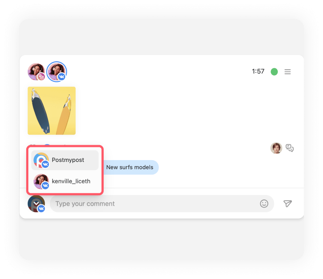Open the chat bubbles comments icon
323x279 pixels.
290,148
